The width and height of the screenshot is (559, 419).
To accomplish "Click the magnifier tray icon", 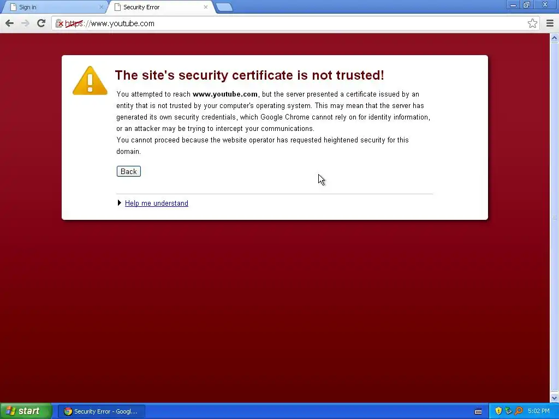I will tap(519, 411).
